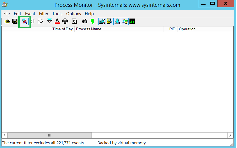Screen dimensions: 237x148
Task: Clear the display with eraser icon
Action: coord(40,21)
